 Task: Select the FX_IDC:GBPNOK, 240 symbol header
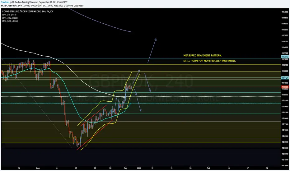(x=11, y=6)
